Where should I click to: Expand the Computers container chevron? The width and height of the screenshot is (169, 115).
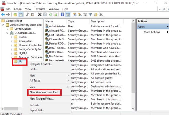[11, 41]
